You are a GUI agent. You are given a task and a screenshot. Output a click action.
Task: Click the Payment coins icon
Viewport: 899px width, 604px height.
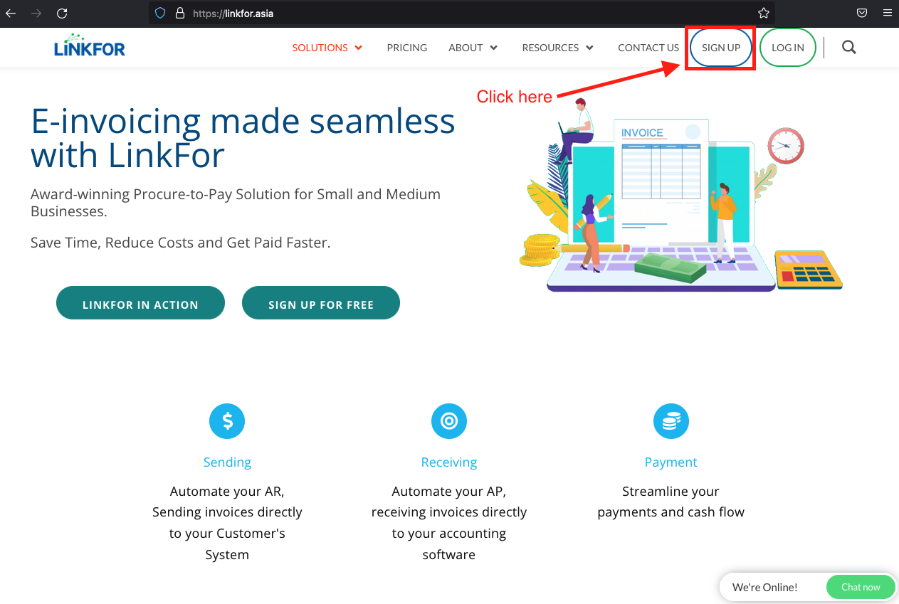tap(671, 421)
